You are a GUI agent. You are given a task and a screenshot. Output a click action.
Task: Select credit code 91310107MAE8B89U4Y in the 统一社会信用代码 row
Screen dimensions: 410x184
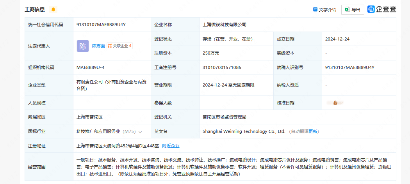101,25
